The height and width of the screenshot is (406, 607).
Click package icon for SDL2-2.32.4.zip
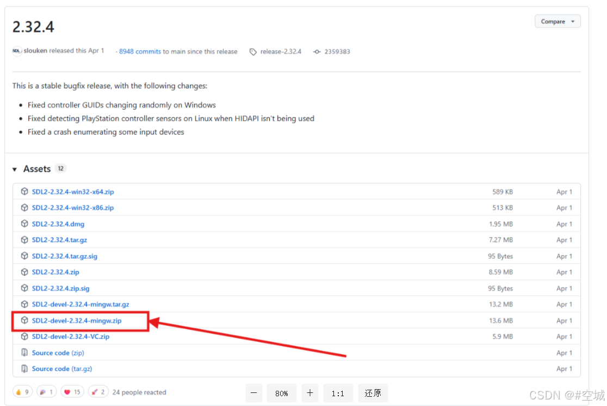click(24, 272)
